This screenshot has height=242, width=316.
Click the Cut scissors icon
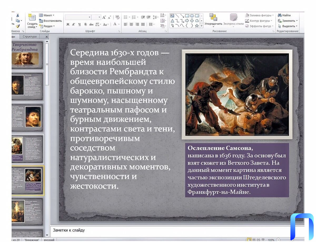(x=18, y=15)
